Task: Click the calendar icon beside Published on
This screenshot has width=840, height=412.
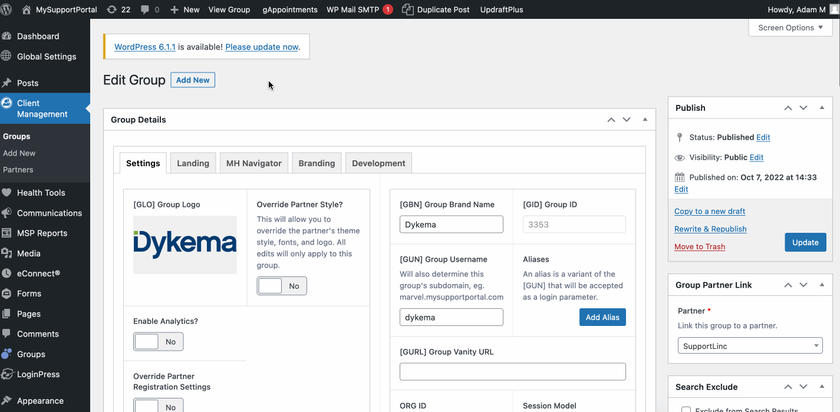Action: point(680,177)
